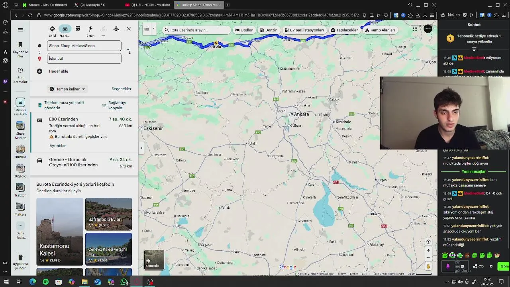Click the Street View pegman
This screenshot has width=510, height=287.
point(428,267)
